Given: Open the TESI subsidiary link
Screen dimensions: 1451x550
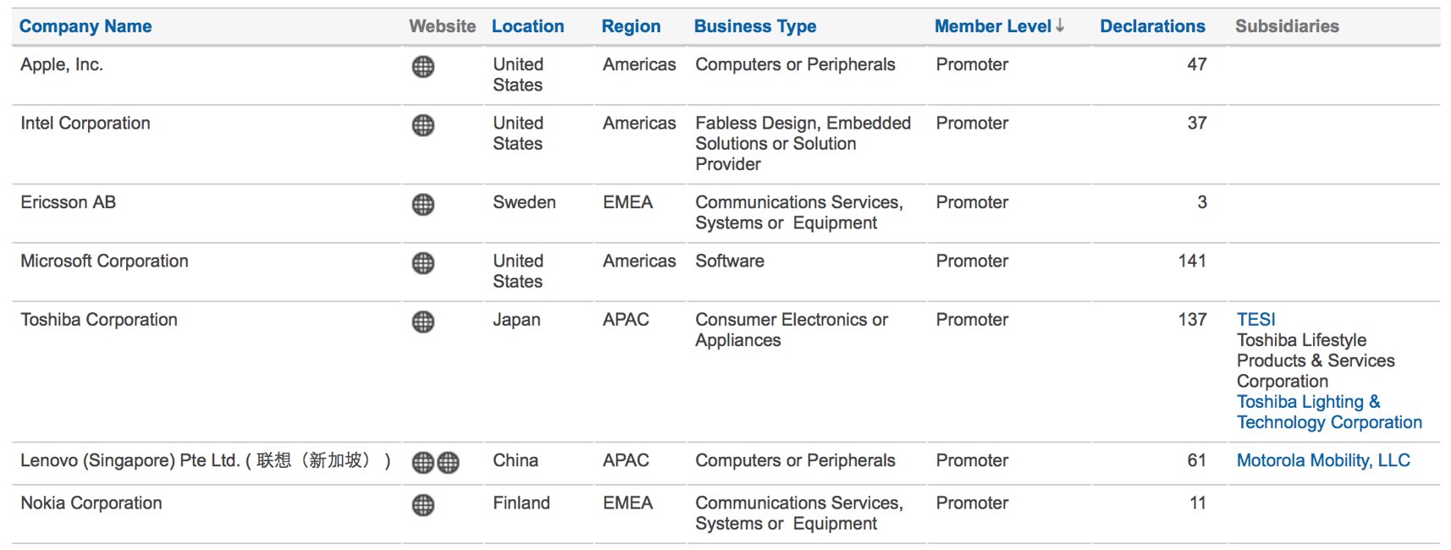Looking at the screenshot, I should click(x=1255, y=320).
